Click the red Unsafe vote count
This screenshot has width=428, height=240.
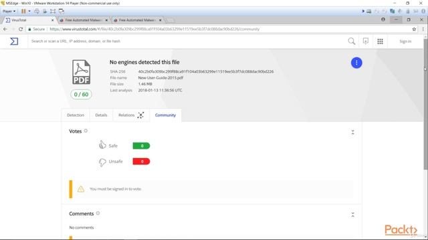point(141,161)
